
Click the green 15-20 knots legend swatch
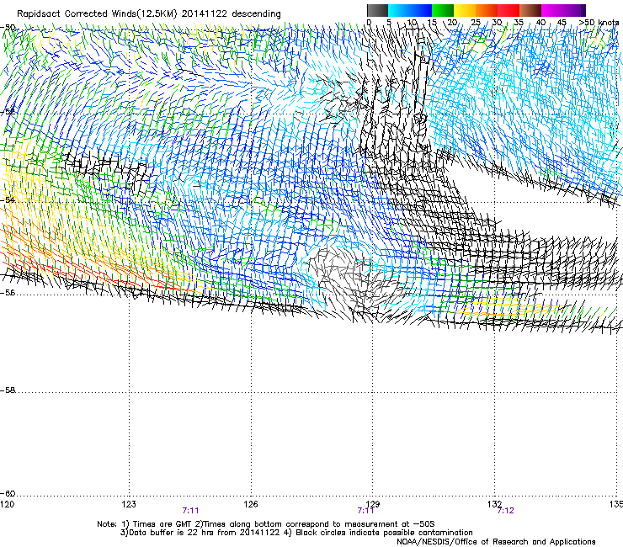pyautogui.click(x=443, y=10)
